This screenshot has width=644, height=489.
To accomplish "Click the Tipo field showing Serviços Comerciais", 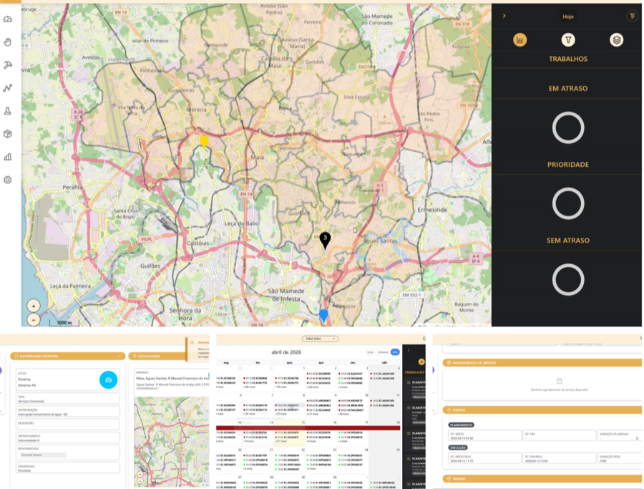I will [x=68, y=399].
